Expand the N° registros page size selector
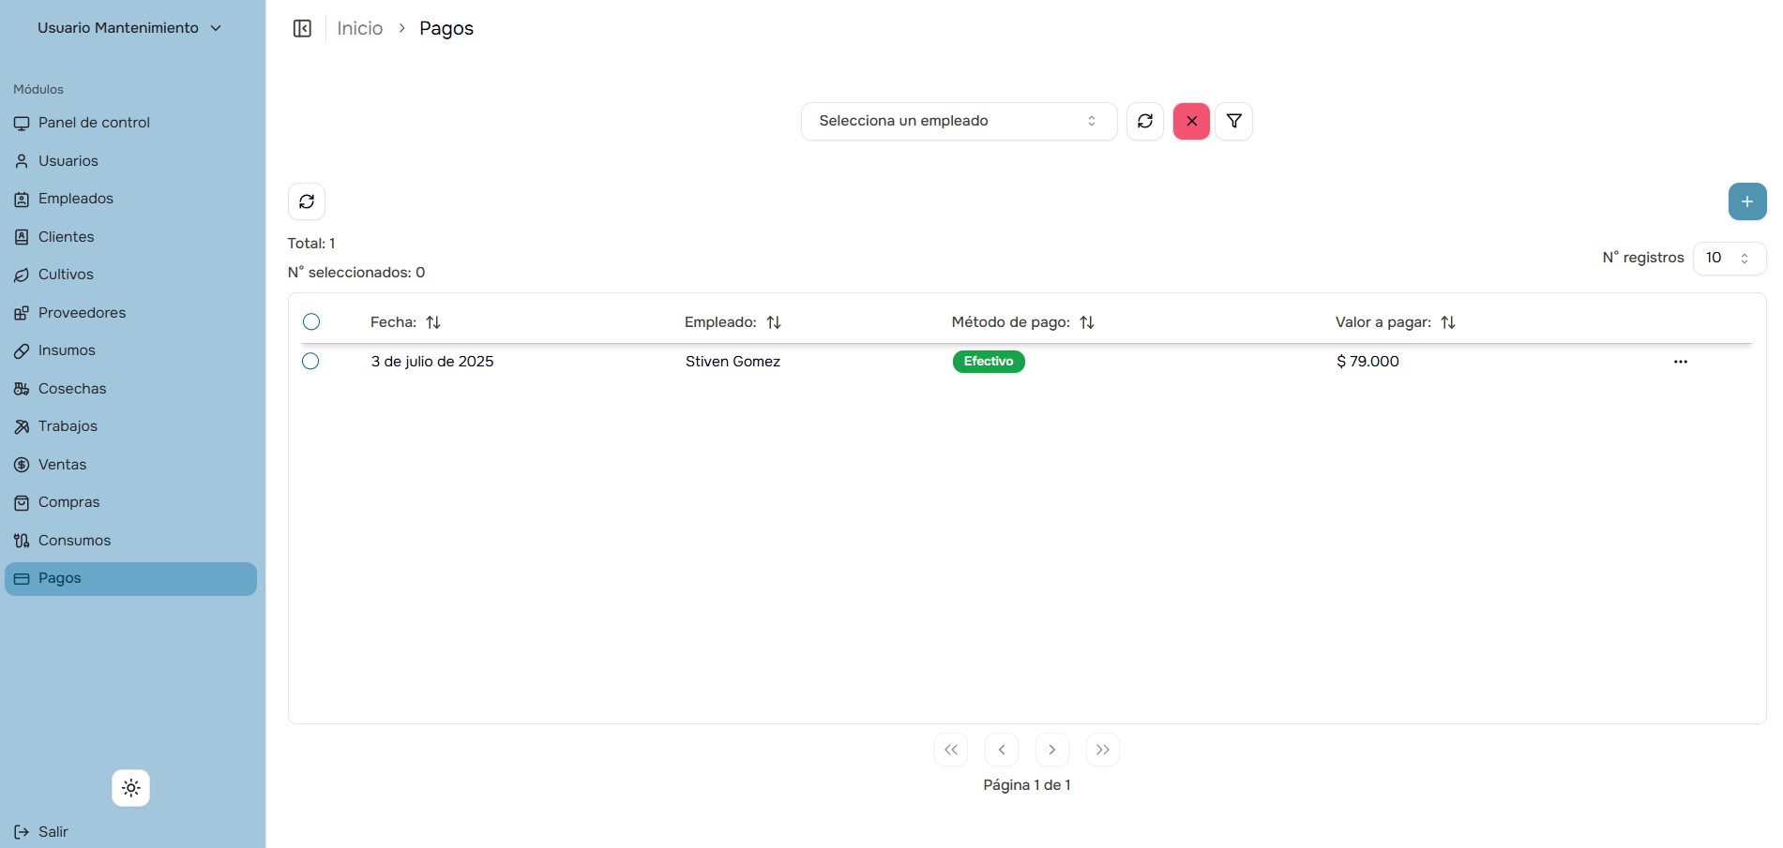The width and height of the screenshot is (1783, 848). (1728, 258)
